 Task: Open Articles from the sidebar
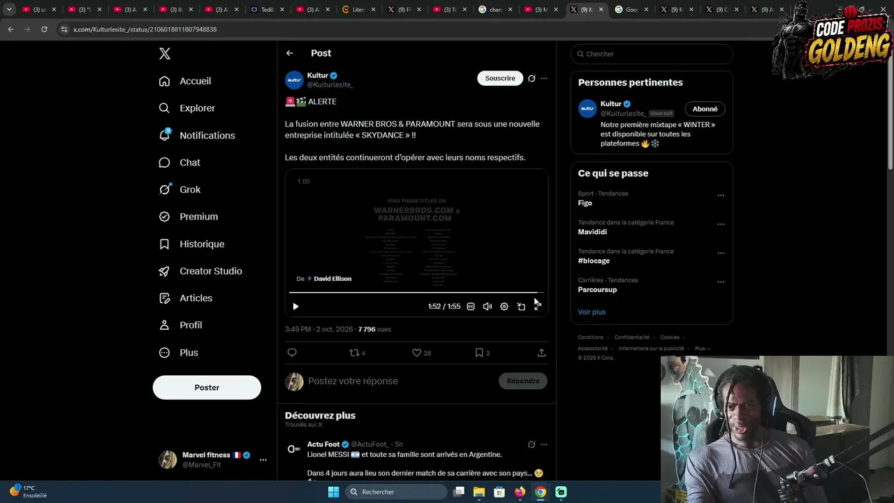186,298
